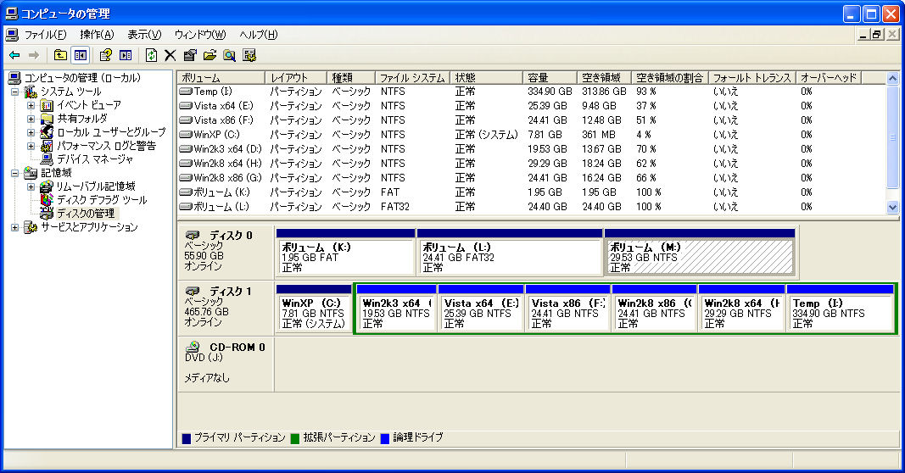Open the 操作(A) menu
This screenshot has width=905, height=473.
[97, 35]
